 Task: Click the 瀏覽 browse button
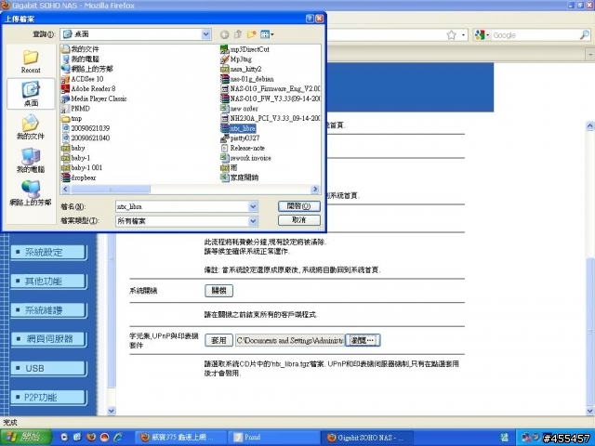pyautogui.click(x=364, y=340)
